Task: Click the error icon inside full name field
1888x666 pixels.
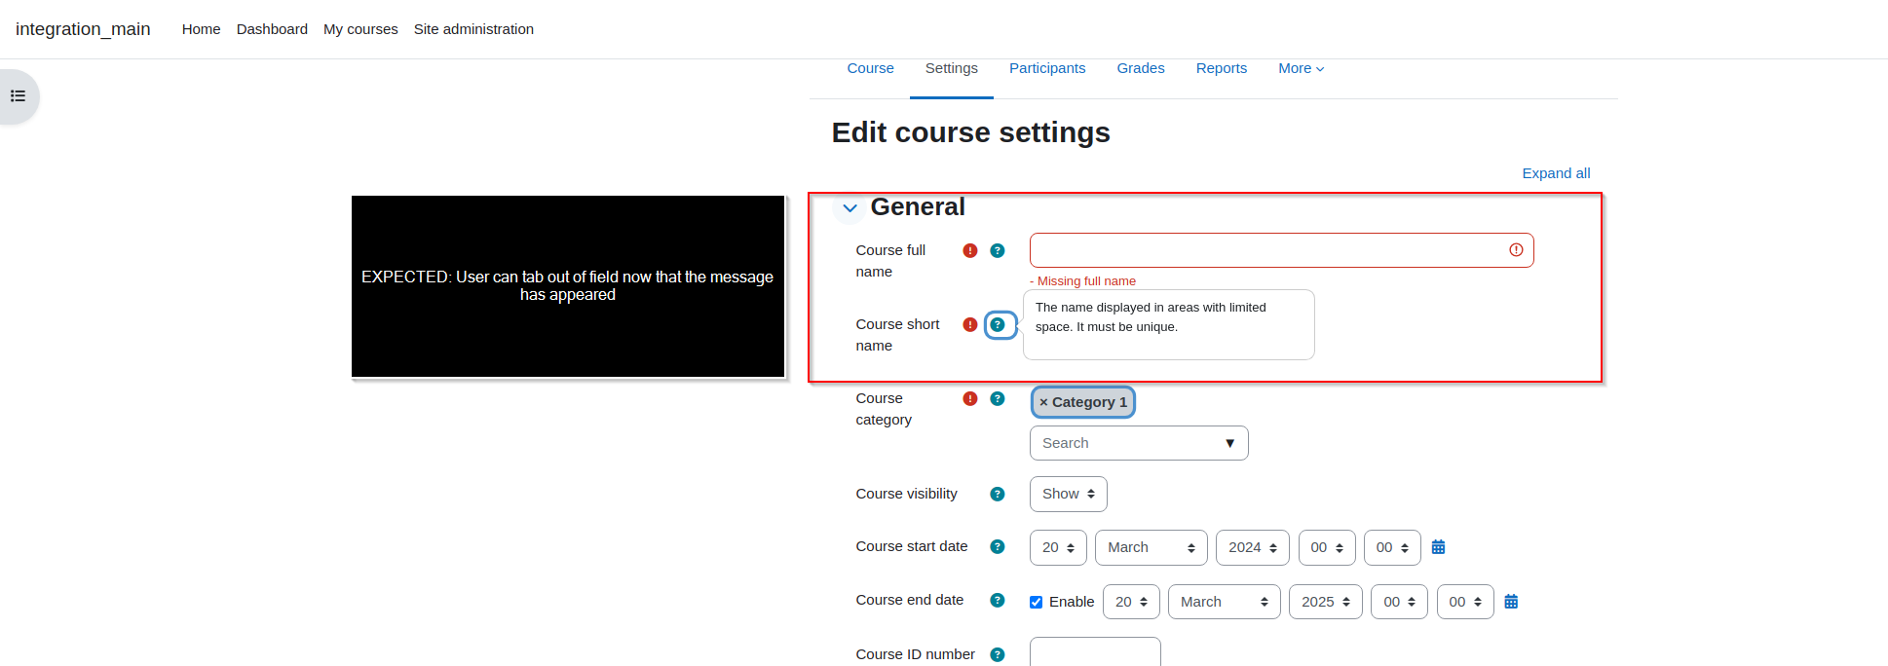Action: click(1516, 250)
